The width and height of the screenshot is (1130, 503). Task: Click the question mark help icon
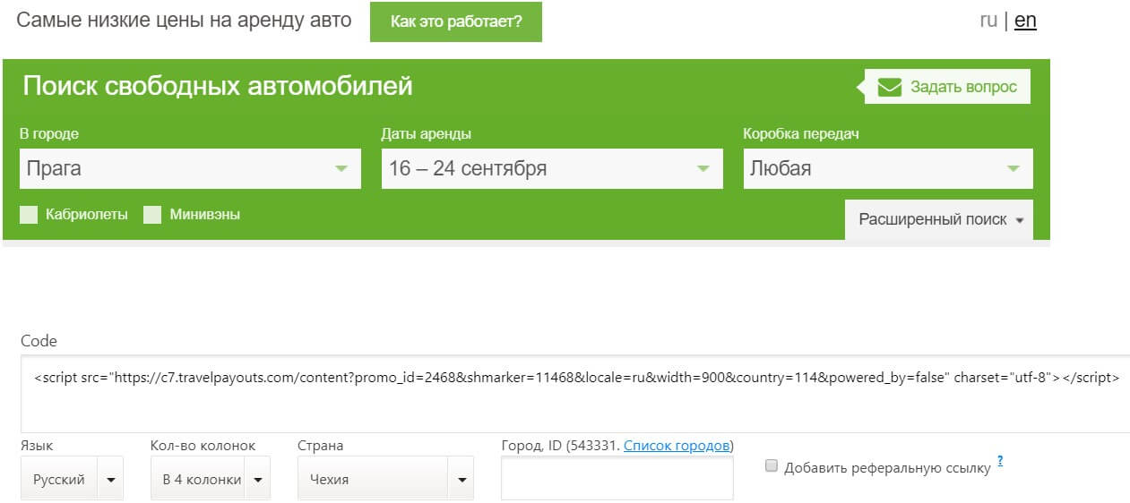[x=1000, y=461]
